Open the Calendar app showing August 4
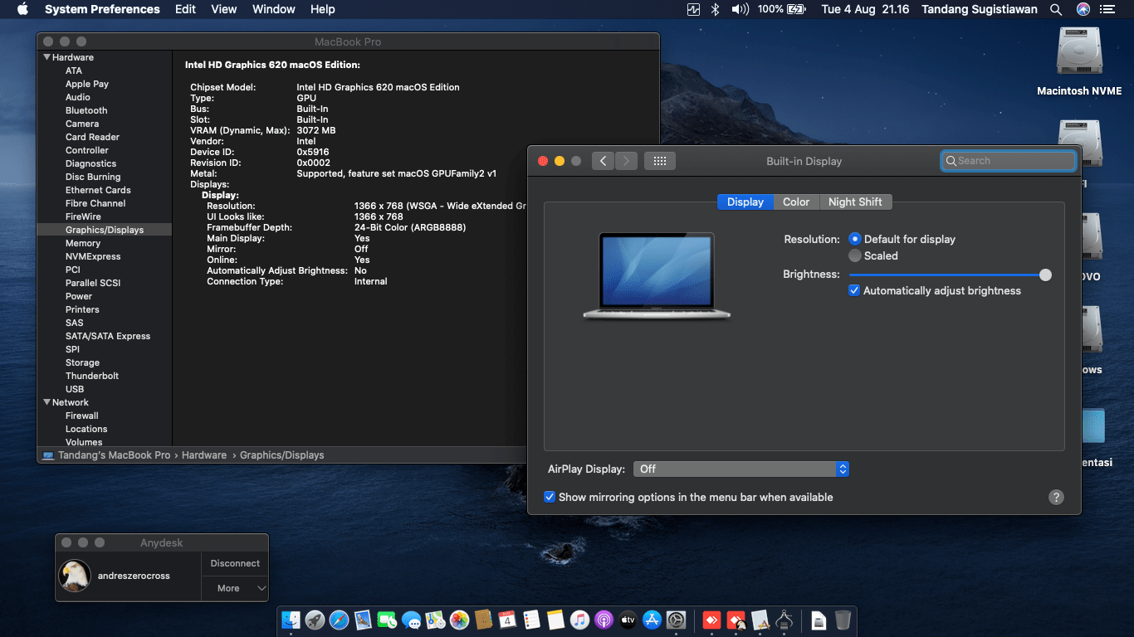Image resolution: width=1134 pixels, height=637 pixels. click(x=507, y=620)
